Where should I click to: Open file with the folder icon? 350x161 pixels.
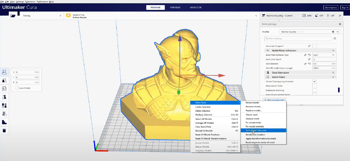[13, 16]
